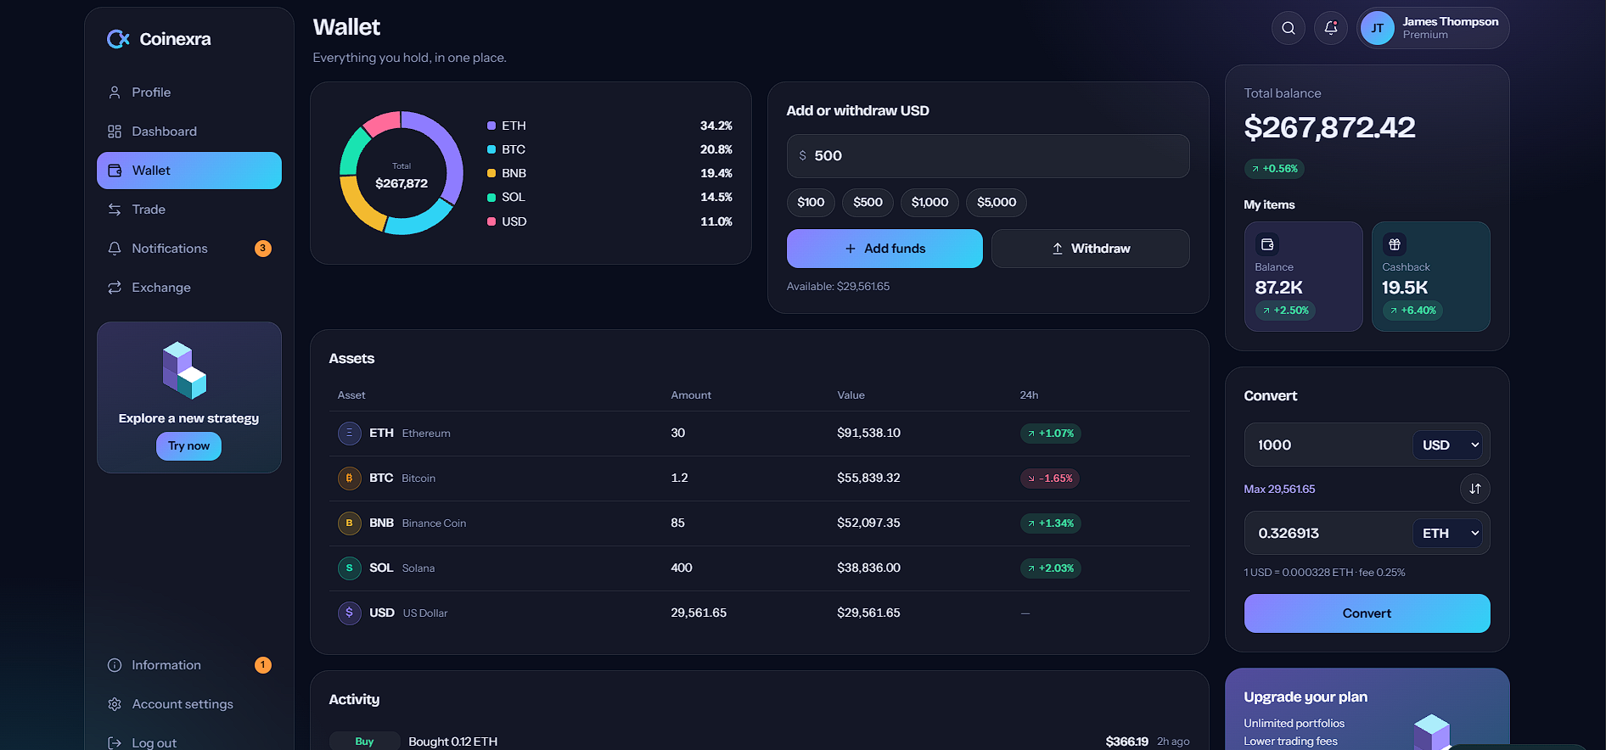Click the Coinexra logo

point(159,39)
